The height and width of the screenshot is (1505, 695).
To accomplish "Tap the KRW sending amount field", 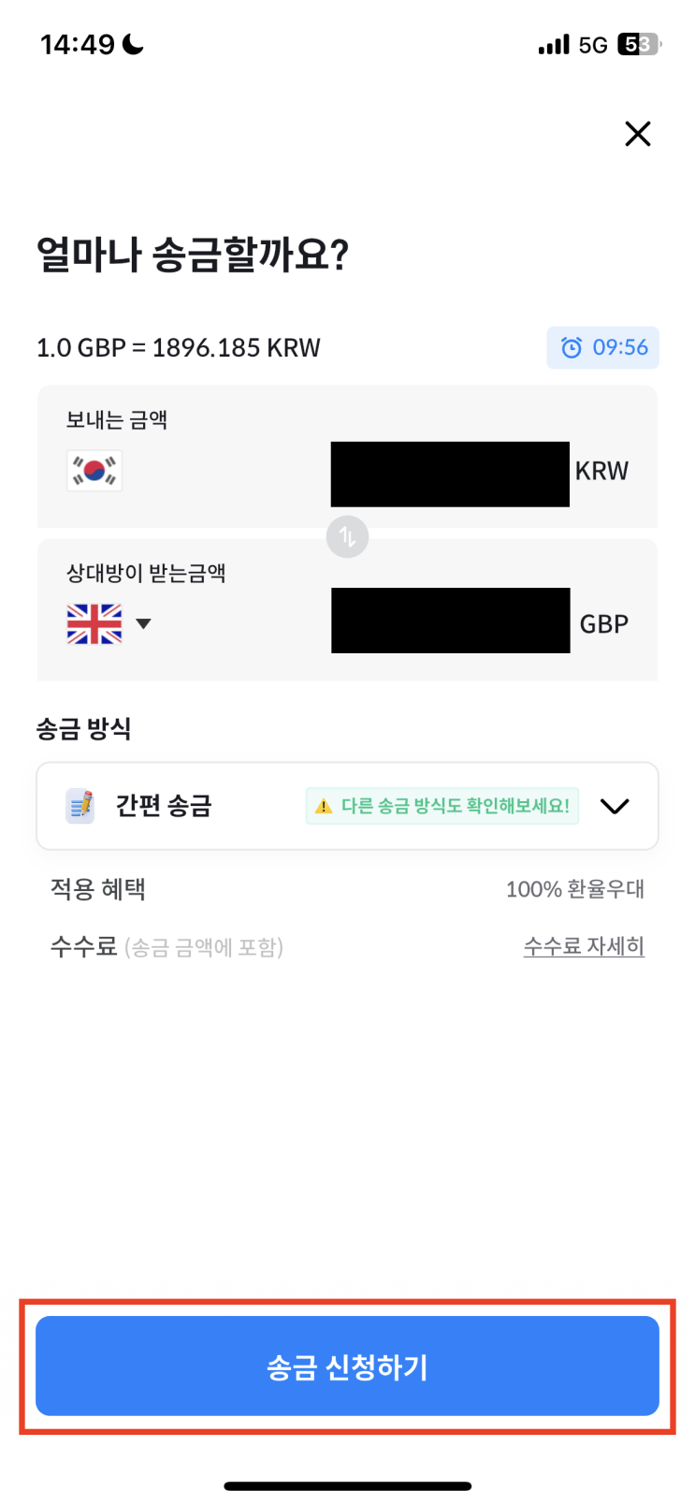I will 450,475.
